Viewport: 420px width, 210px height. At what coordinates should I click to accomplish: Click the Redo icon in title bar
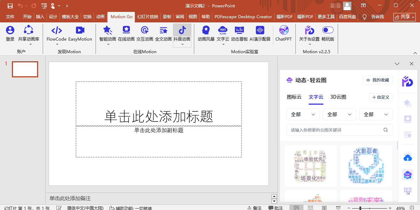tap(34, 6)
